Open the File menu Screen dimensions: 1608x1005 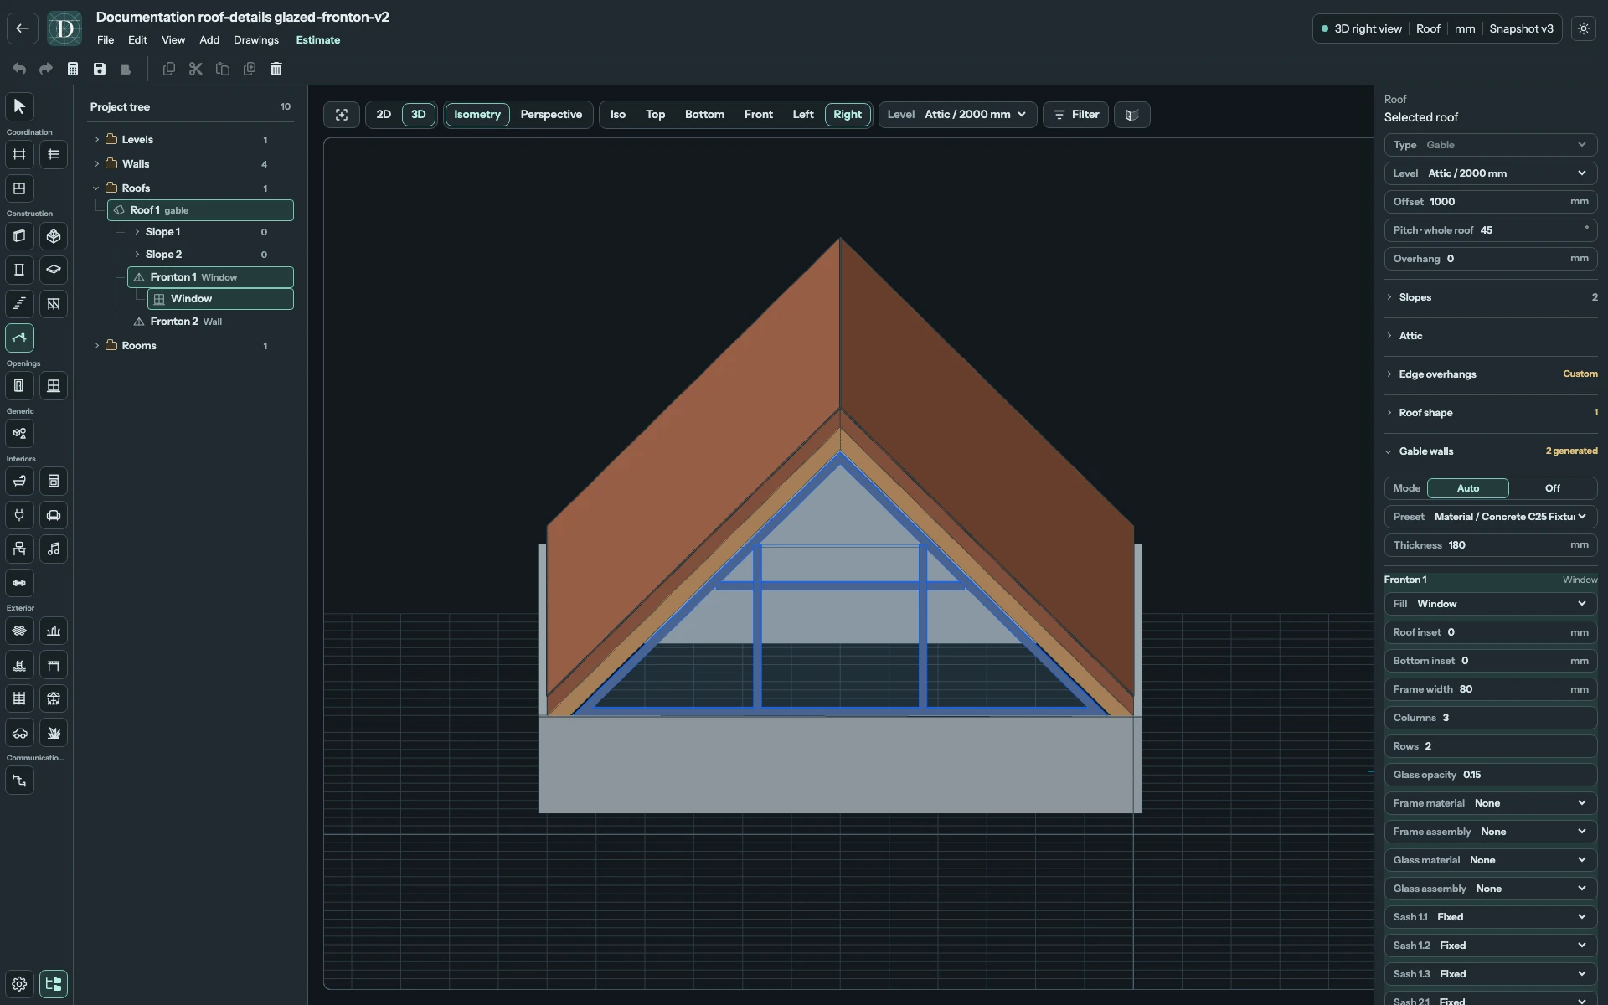106,40
